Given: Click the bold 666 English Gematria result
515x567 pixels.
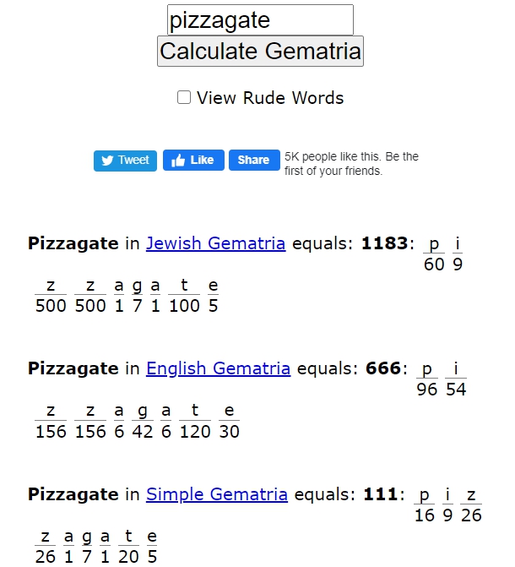Looking at the screenshot, I should point(383,368).
